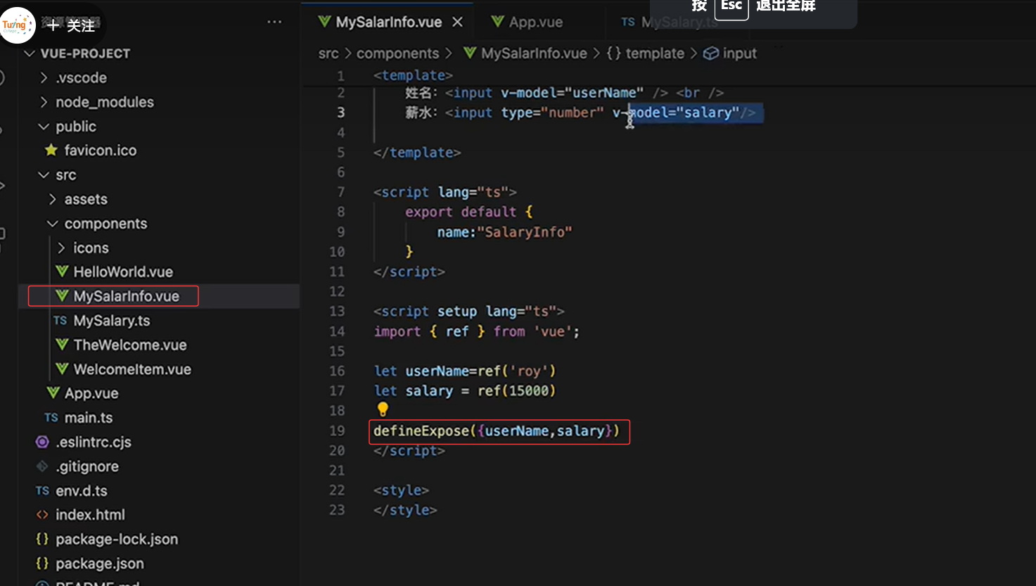
Task: Click the template breadcrumb segment
Action: [655, 53]
